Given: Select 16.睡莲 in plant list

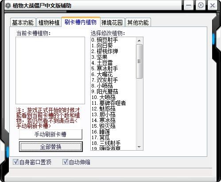Looking at the screenshot, I should click(113, 132).
